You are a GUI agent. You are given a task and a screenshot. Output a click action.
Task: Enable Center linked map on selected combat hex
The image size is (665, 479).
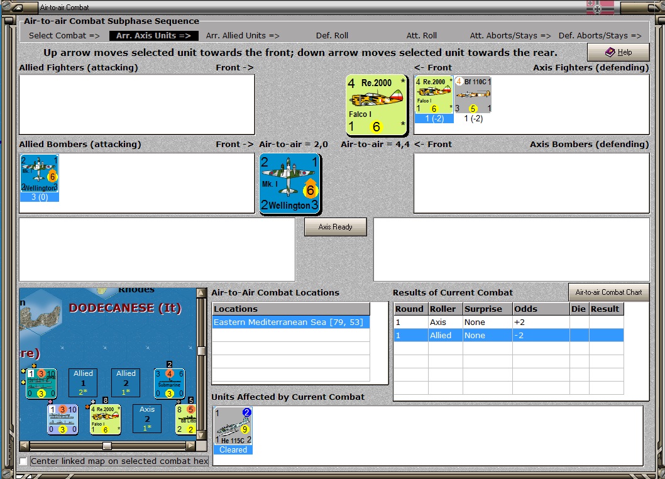[23, 461]
